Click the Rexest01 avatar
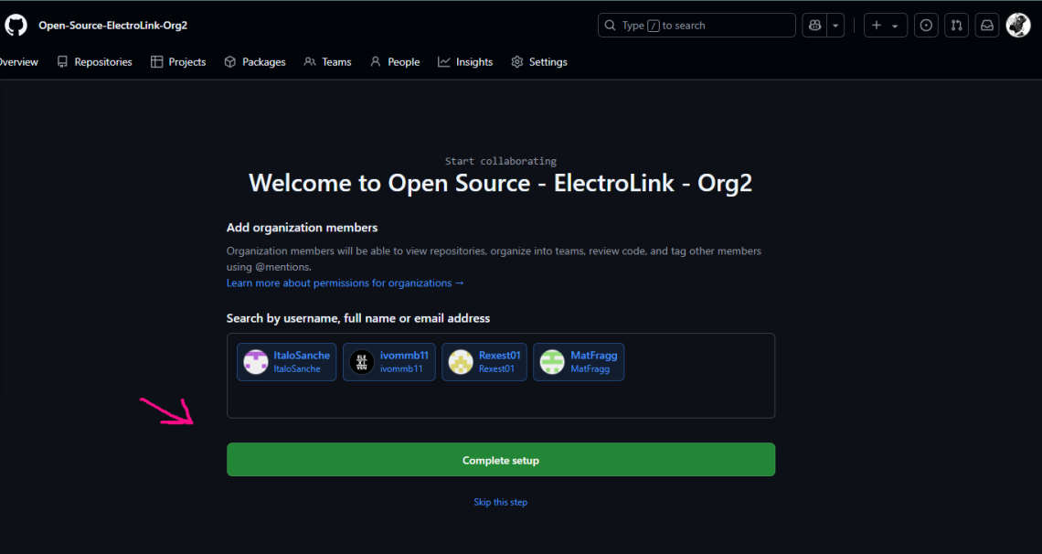The image size is (1042, 554). click(x=461, y=362)
